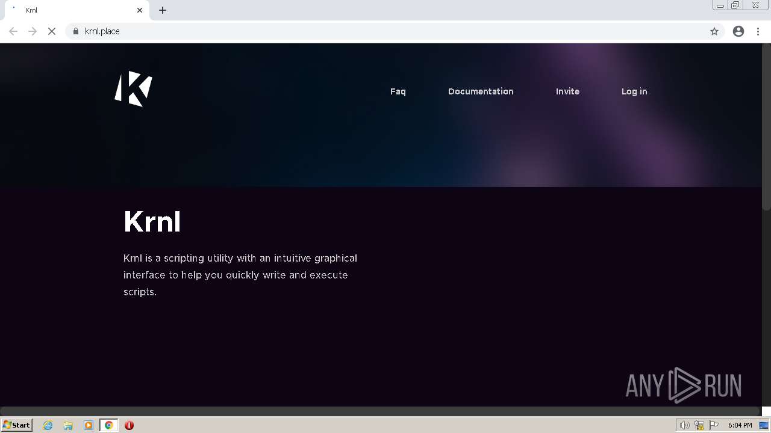This screenshot has width=771, height=433.
Task: Click the horizontal page scrollbar
Action: pos(379,411)
